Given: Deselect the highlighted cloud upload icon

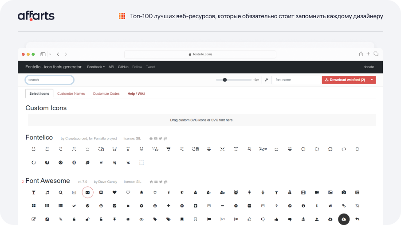Looking at the screenshot, I should tap(344, 219).
